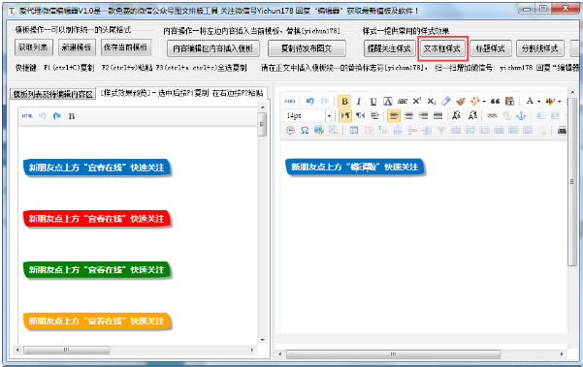Expand the auto-format wand dropdown arrow
This screenshot has width=583, height=367.
484,102
